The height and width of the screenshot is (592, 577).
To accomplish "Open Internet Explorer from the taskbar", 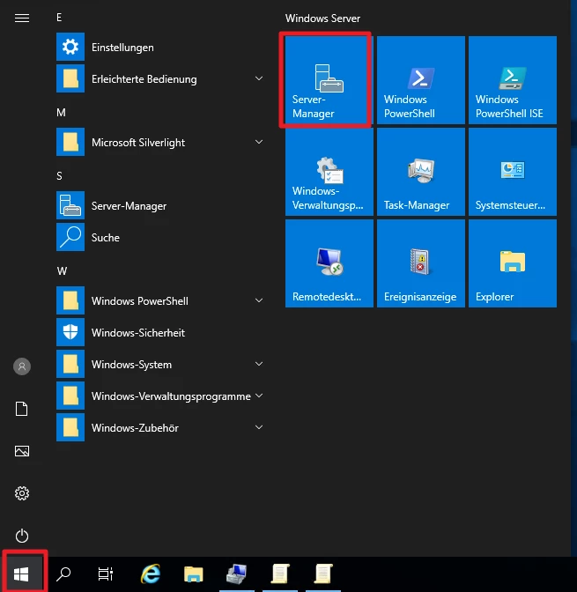I will coord(151,574).
